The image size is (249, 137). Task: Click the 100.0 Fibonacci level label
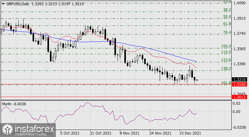pos(227,46)
